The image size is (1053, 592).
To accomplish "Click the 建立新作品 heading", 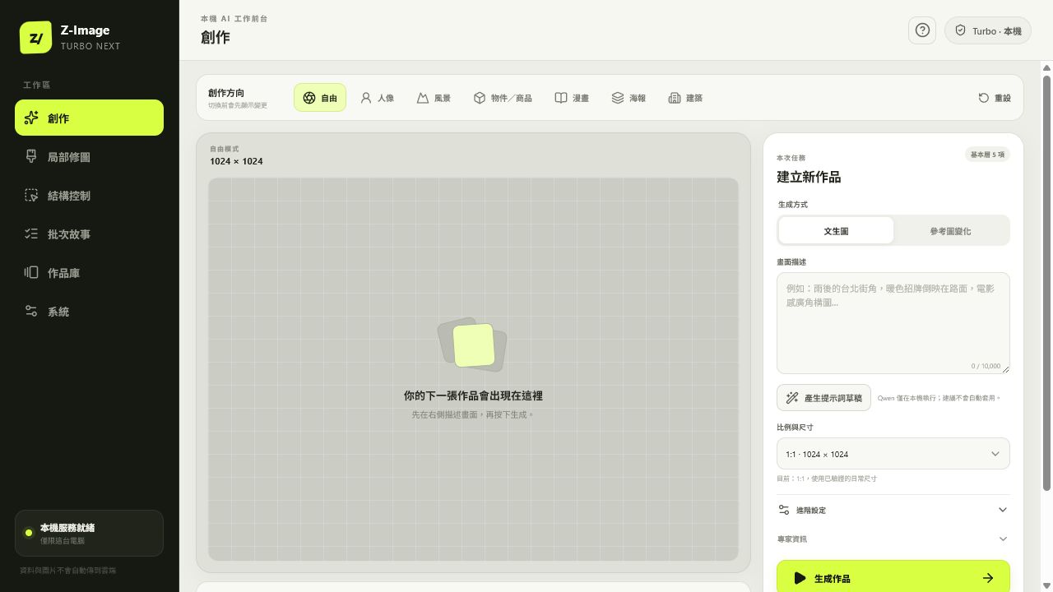I will point(809,177).
